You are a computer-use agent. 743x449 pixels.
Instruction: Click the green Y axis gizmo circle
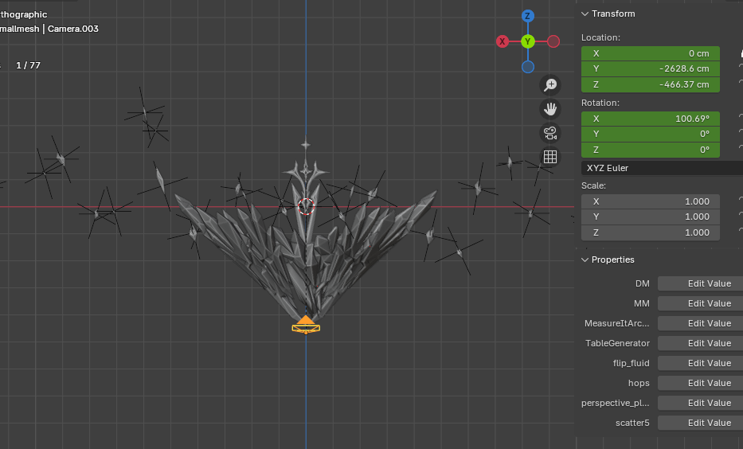tap(528, 41)
